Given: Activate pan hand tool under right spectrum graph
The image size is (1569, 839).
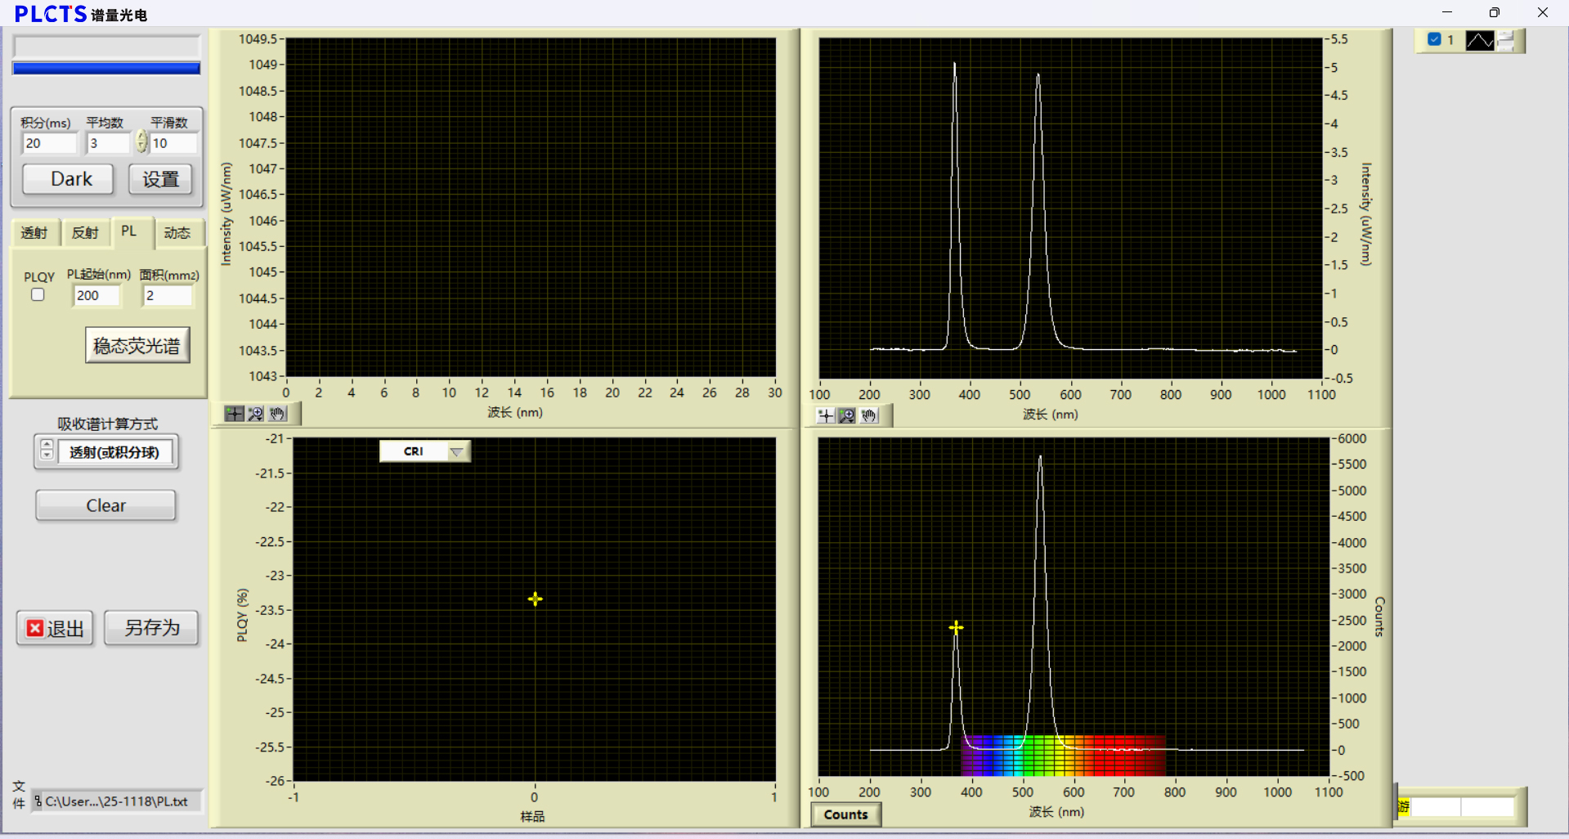Looking at the screenshot, I should pyautogui.click(x=869, y=416).
